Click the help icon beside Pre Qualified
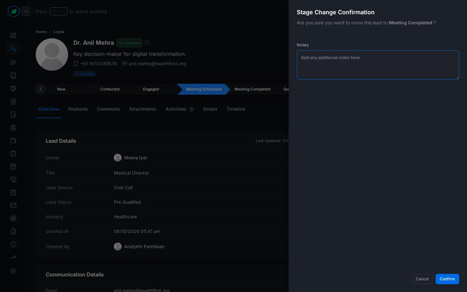467x292 pixels. click(x=147, y=43)
